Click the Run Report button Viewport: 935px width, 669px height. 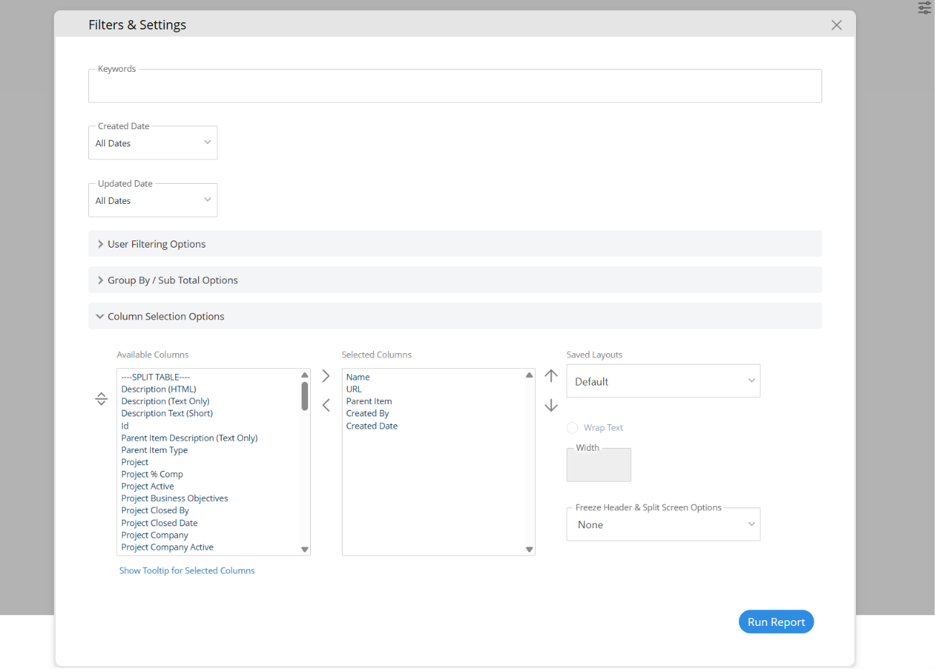776,622
